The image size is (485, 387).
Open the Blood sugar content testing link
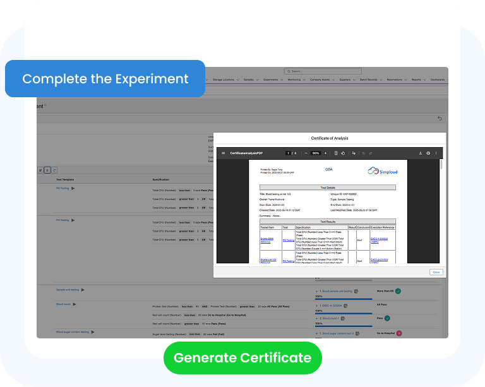tap(73, 332)
